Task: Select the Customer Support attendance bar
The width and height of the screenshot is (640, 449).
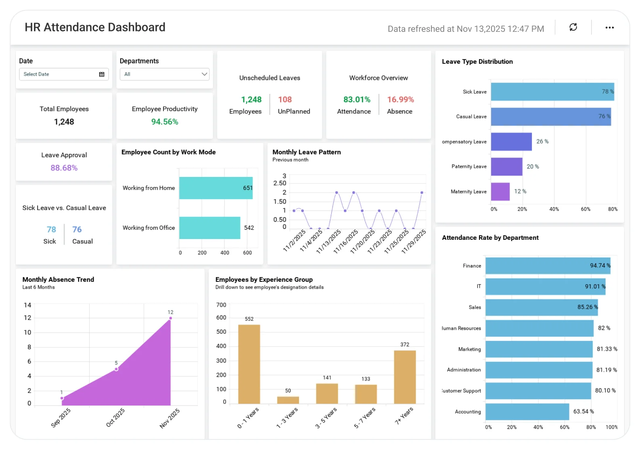Action: [x=538, y=391]
